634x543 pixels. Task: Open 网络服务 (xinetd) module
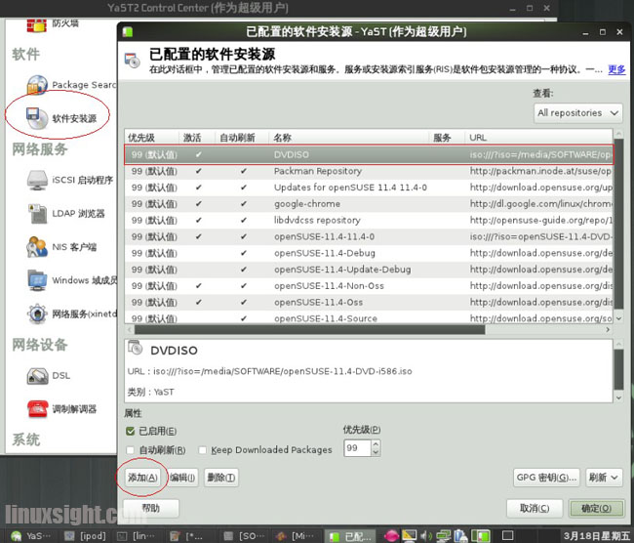click(72, 313)
